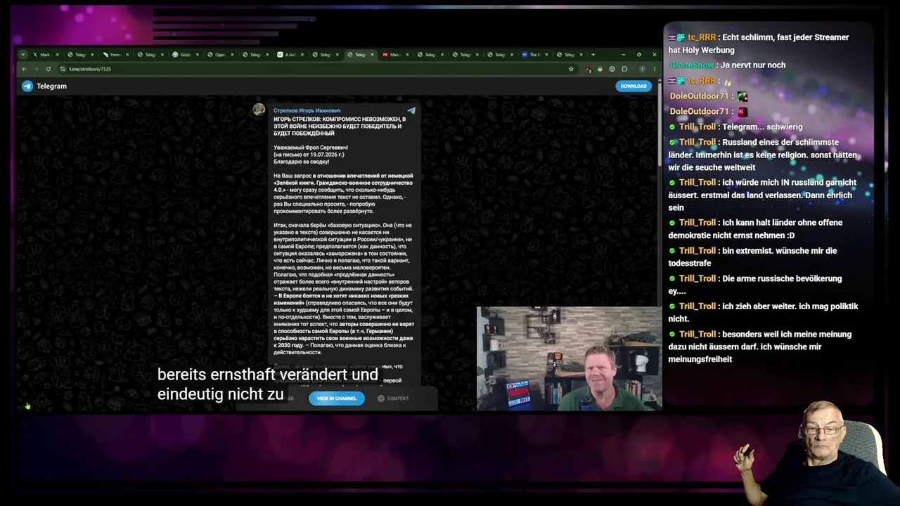This screenshot has height=506, width=900.
Task: Open the browser three-dot menu
Action: click(654, 69)
